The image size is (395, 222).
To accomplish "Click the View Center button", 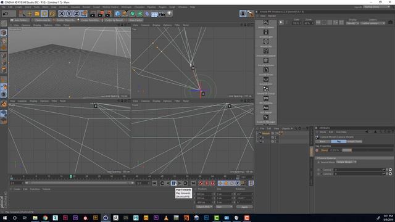I will (136, 20).
